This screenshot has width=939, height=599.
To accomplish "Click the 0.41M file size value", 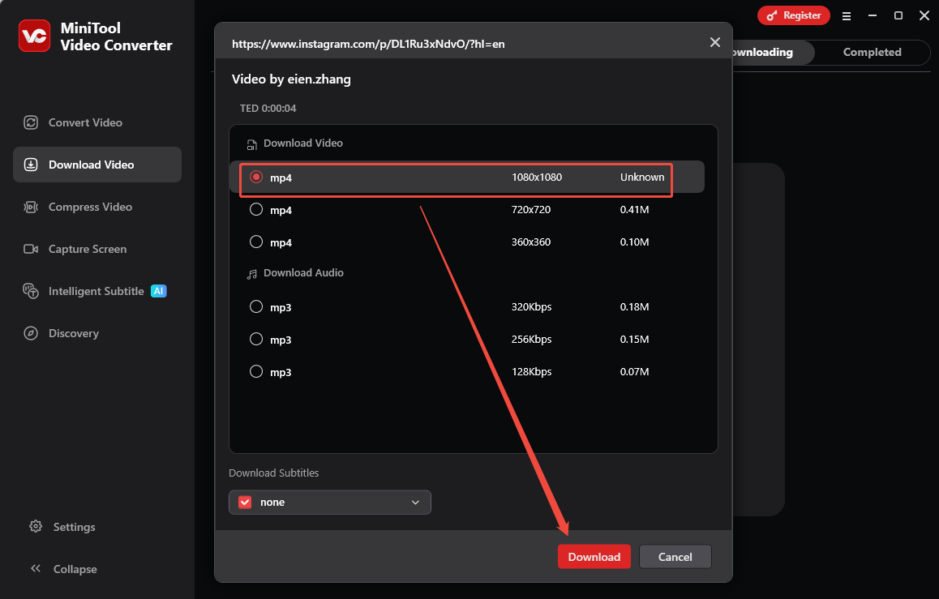I will click(635, 209).
